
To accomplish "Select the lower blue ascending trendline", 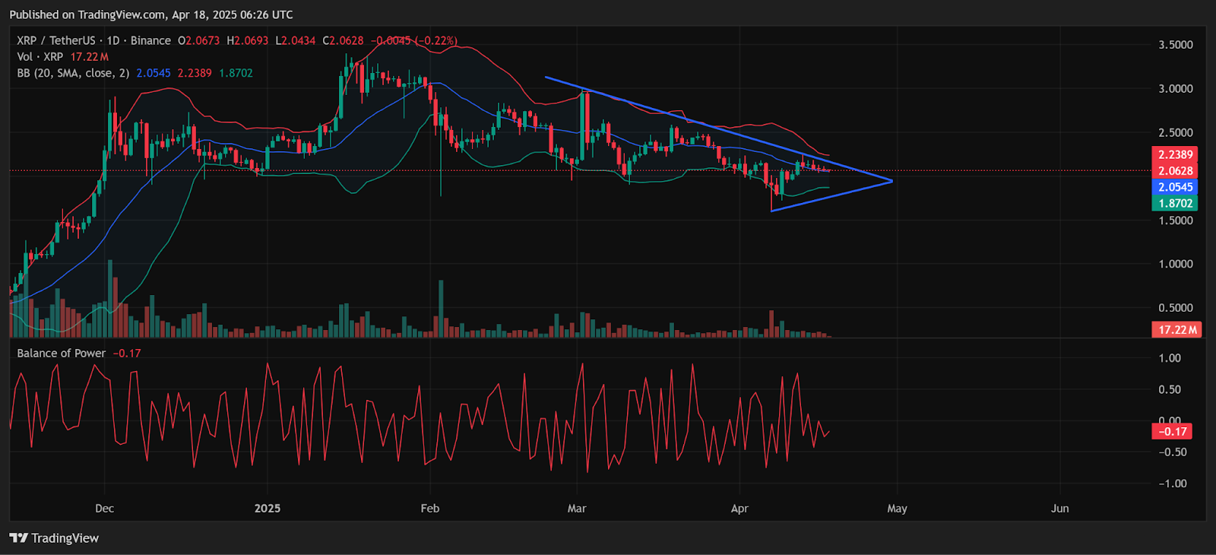I will tap(831, 196).
